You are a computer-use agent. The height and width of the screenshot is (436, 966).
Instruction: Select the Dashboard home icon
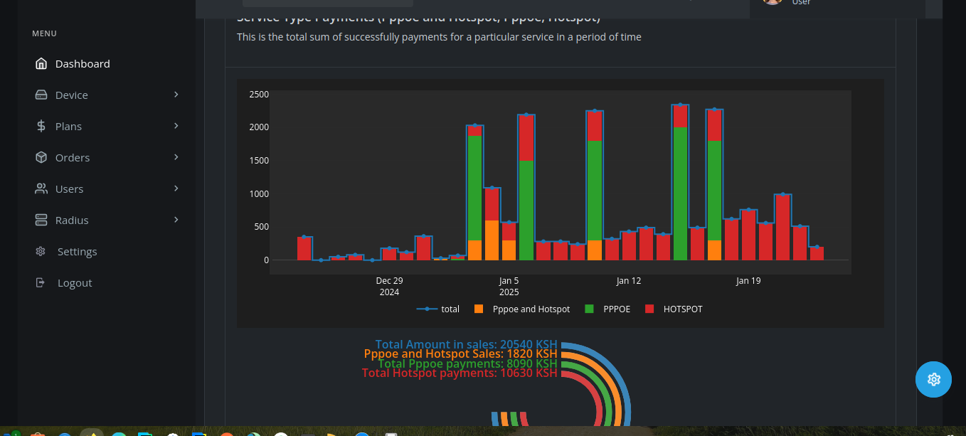pyautogui.click(x=42, y=63)
